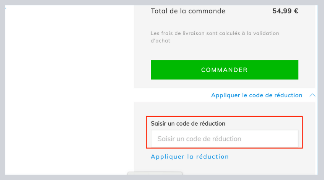Click the placeholder text inside the code field
The width and height of the screenshot is (324, 180).
199,139
